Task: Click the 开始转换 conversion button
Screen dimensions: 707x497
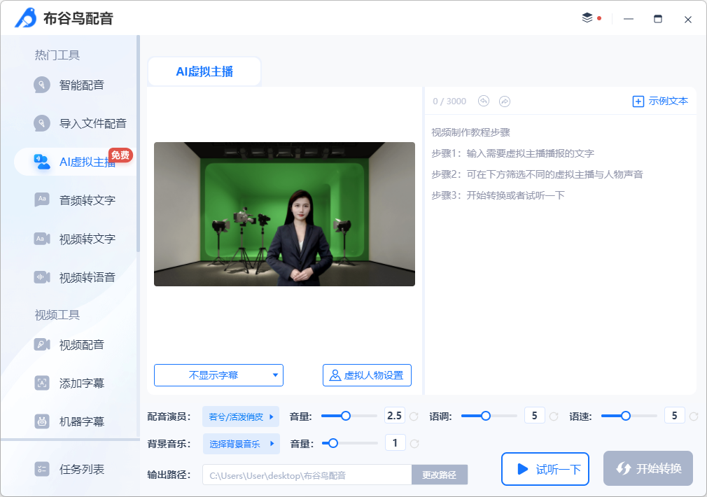Action: pyautogui.click(x=647, y=469)
